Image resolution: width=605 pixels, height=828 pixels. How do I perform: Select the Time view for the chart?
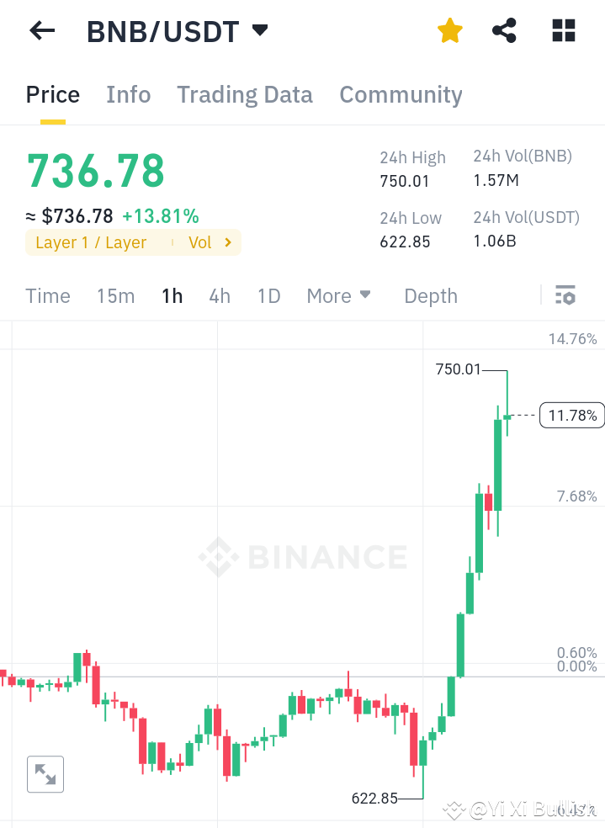coord(47,295)
